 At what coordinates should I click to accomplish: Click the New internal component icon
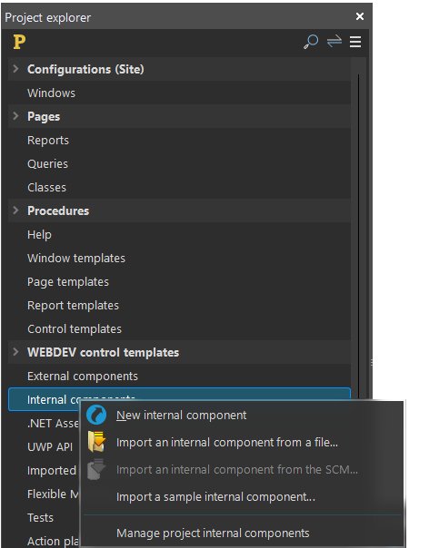tap(96, 416)
